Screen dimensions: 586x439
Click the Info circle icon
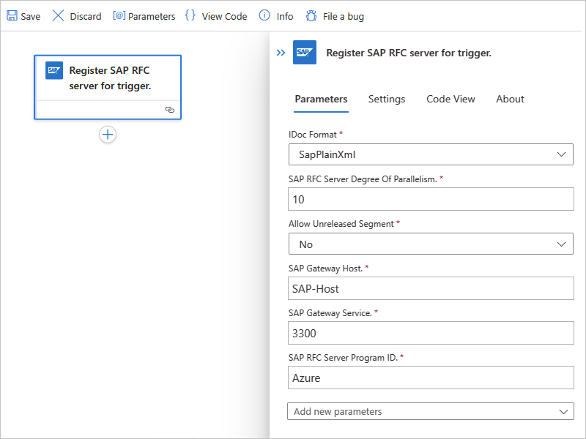(264, 16)
